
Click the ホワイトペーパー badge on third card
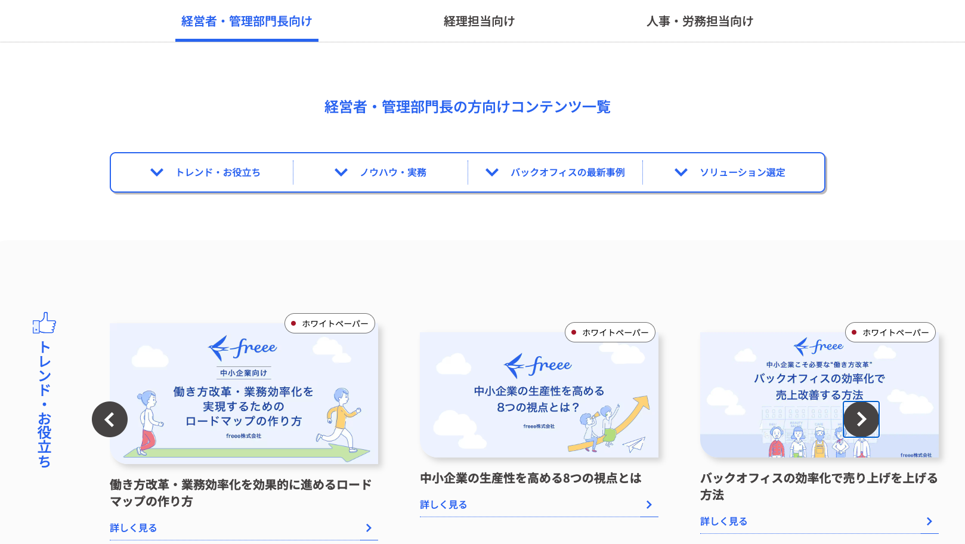890,332
